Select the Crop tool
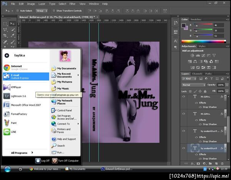The width and height of the screenshot is (231, 180). (5, 35)
